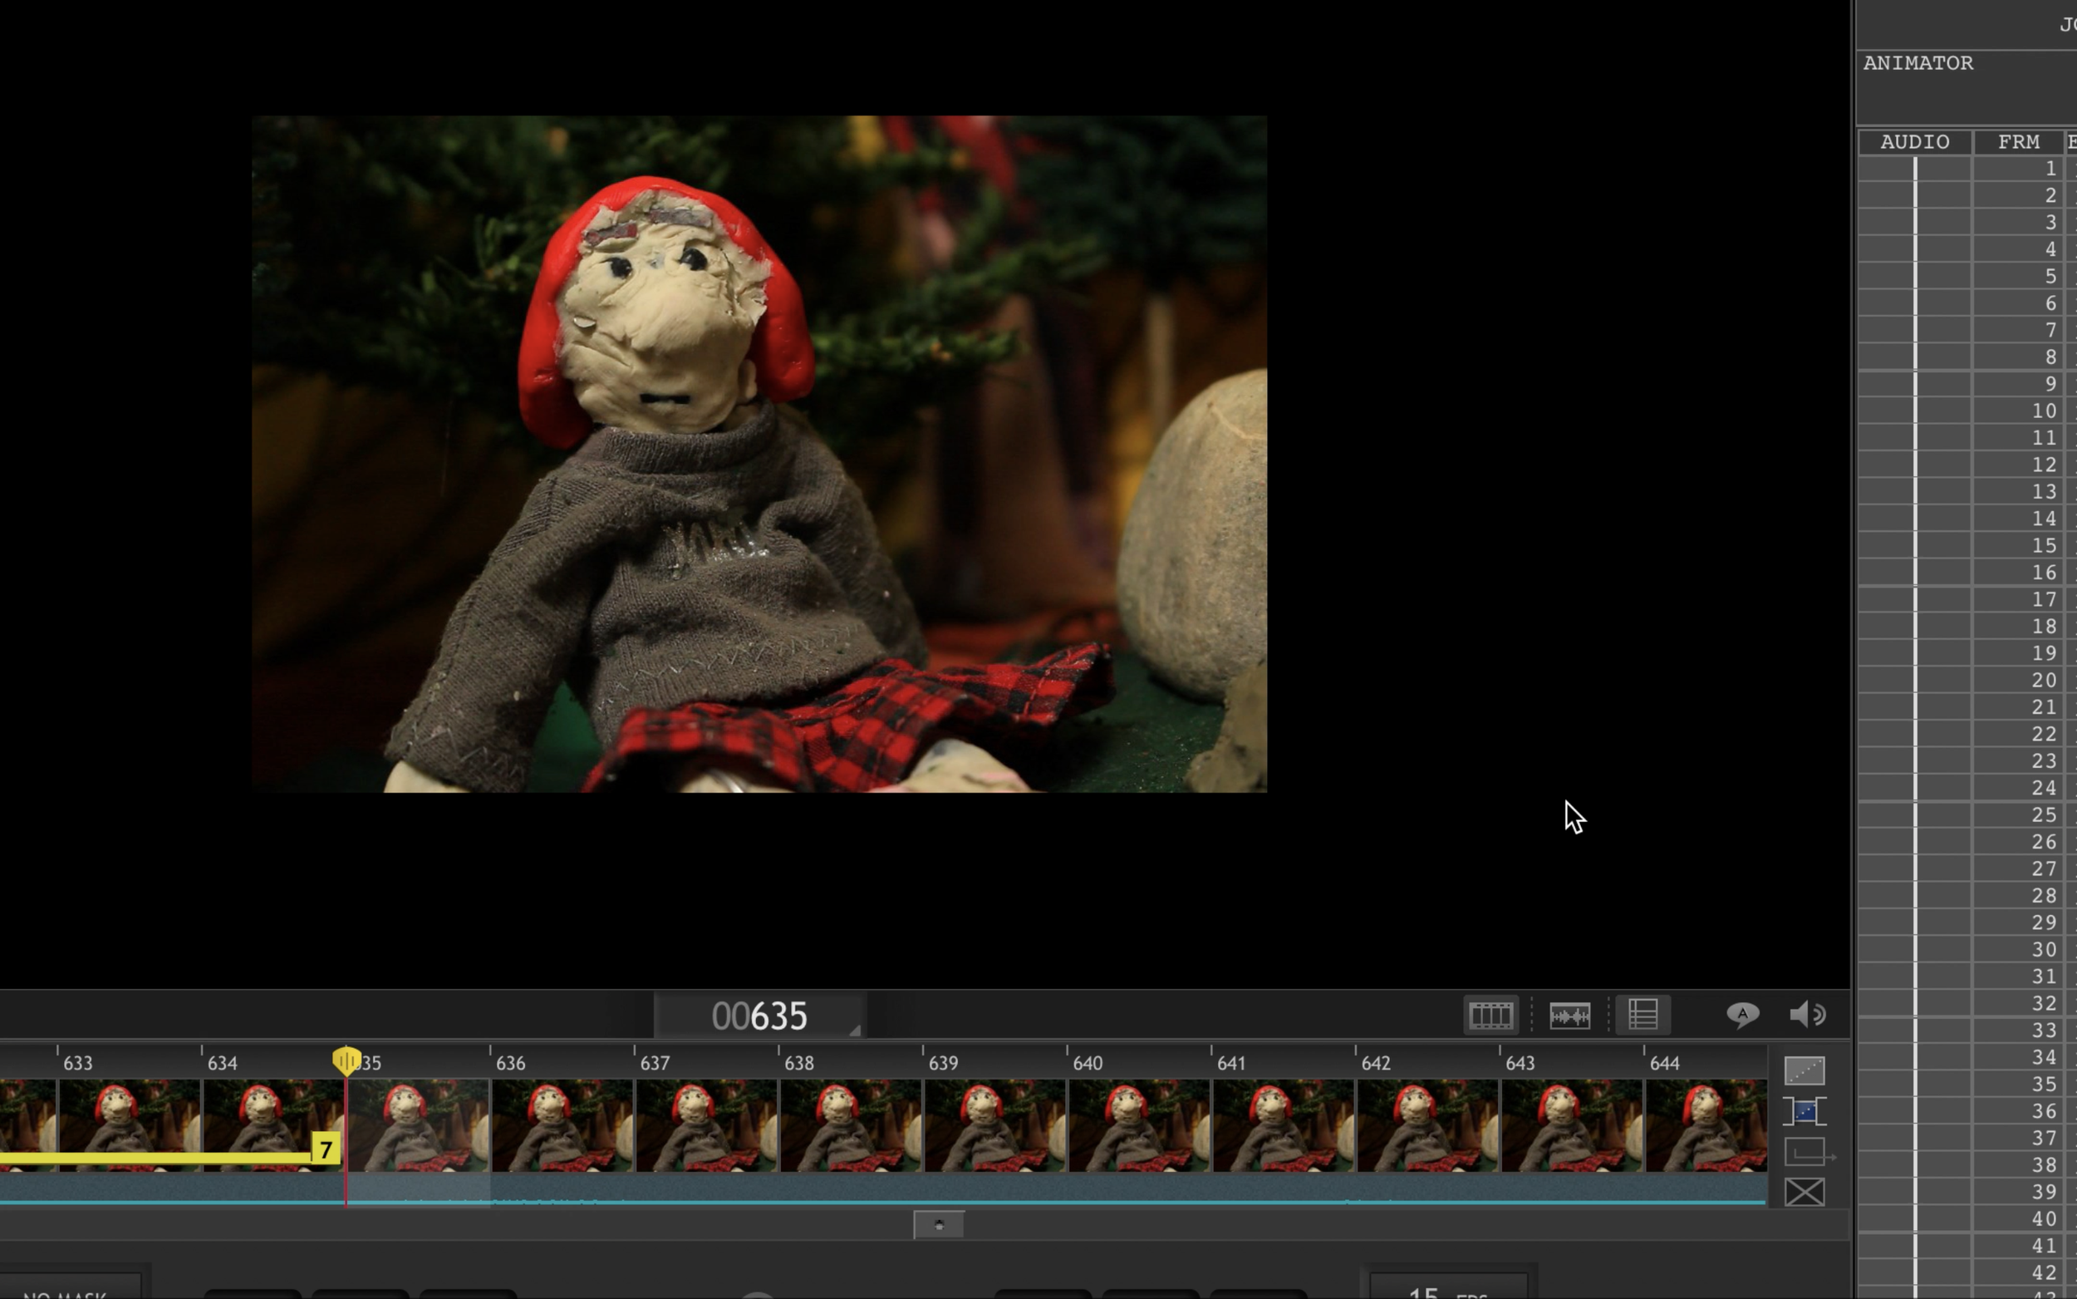Open the frame counter corner dropdown triangle

[854, 1030]
